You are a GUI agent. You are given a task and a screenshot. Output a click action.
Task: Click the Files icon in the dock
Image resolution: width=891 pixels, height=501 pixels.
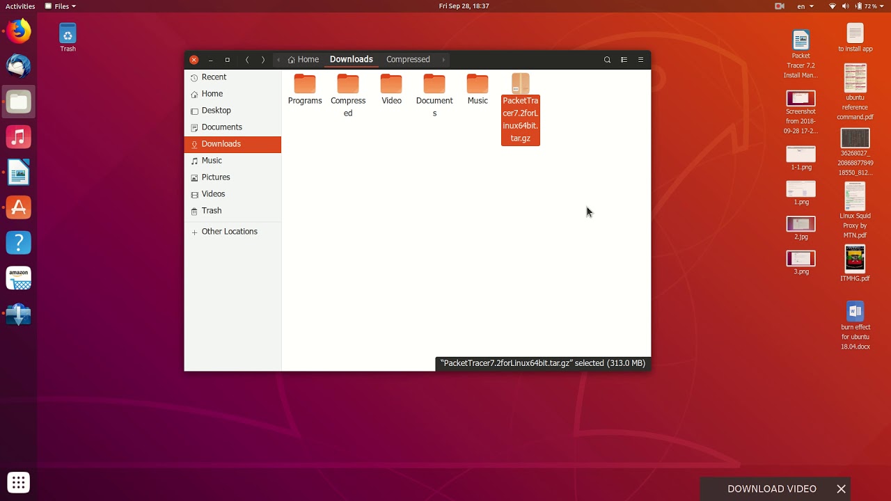coord(19,102)
